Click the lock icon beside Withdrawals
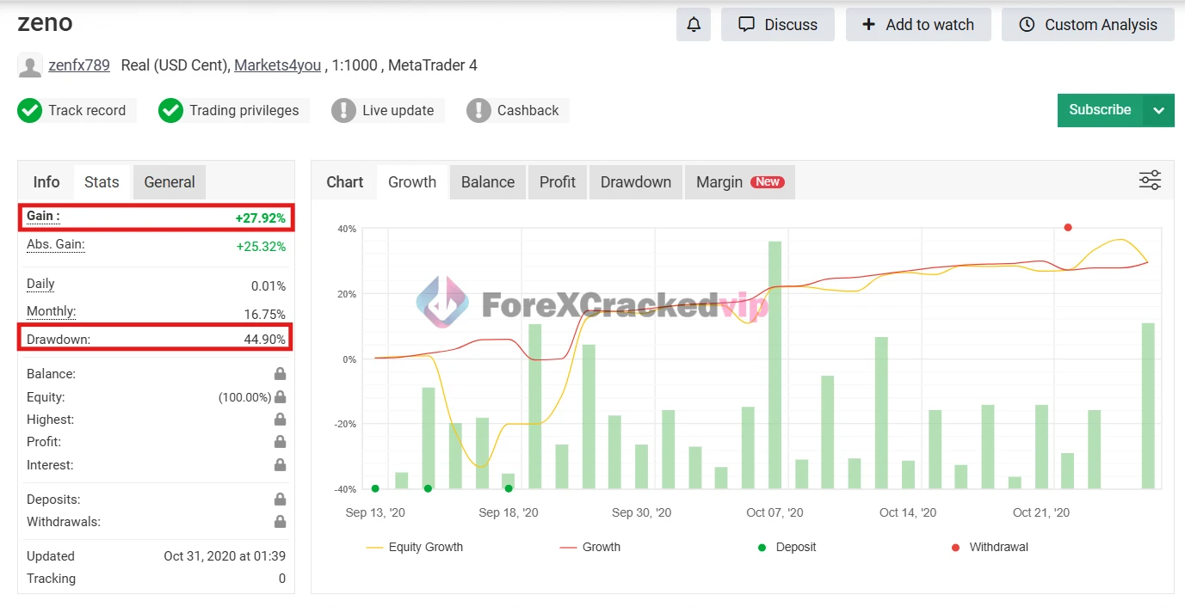Image resolution: width=1185 pixels, height=607 pixels. [x=280, y=522]
